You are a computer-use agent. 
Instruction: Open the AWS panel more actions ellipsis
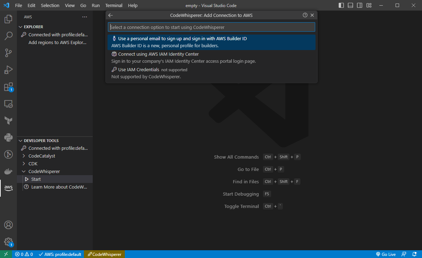coord(85,17)
